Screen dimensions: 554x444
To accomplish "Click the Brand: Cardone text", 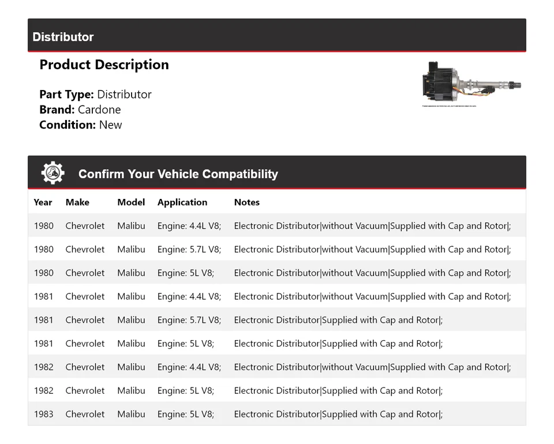I will click(x=80, y=110).
